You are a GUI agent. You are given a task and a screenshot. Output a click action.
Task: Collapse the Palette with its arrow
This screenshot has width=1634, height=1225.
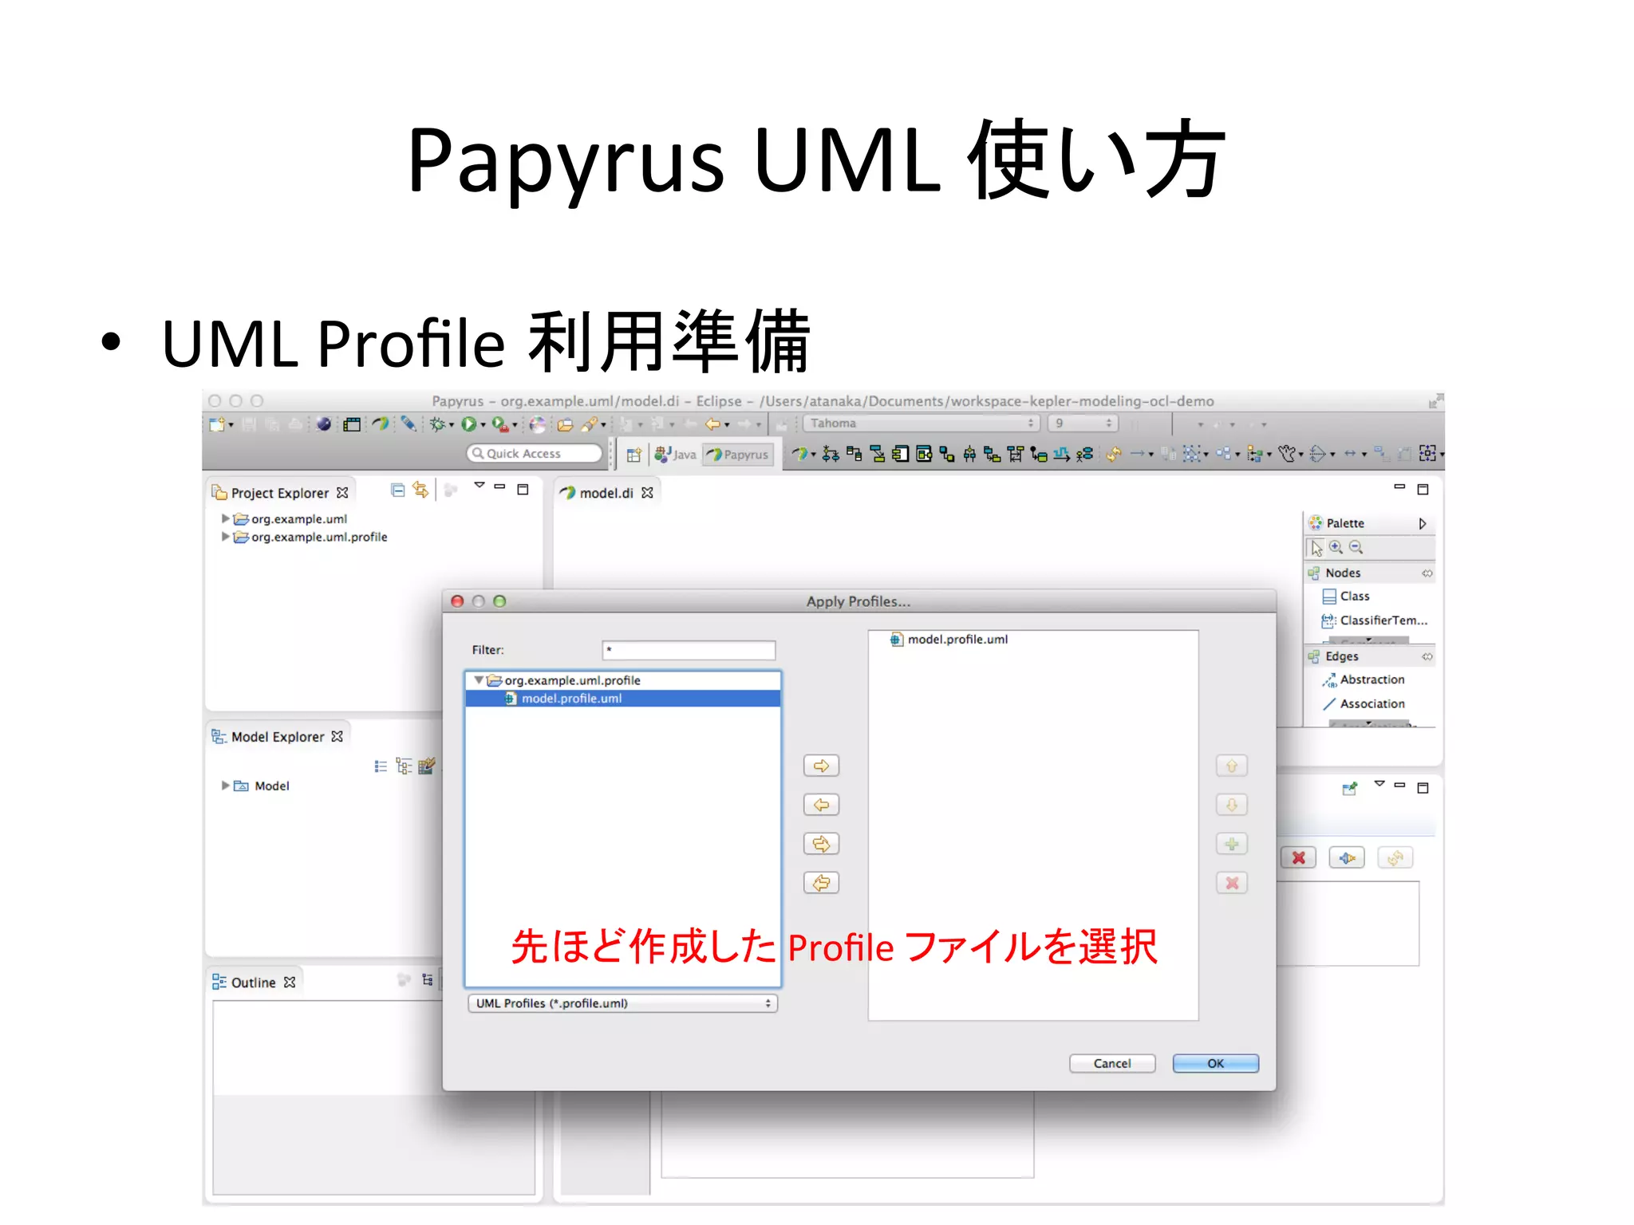[1422, 524]
